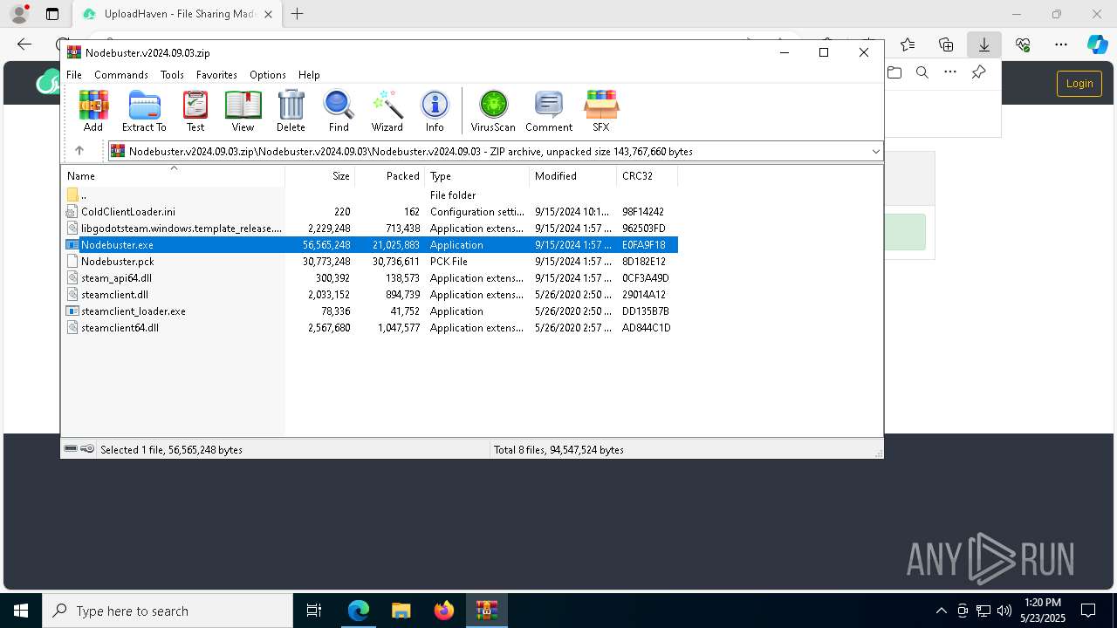This screenshot has height=628, width=1117.
Task: Sort by Modified column header
Action: tap(572, 175)
